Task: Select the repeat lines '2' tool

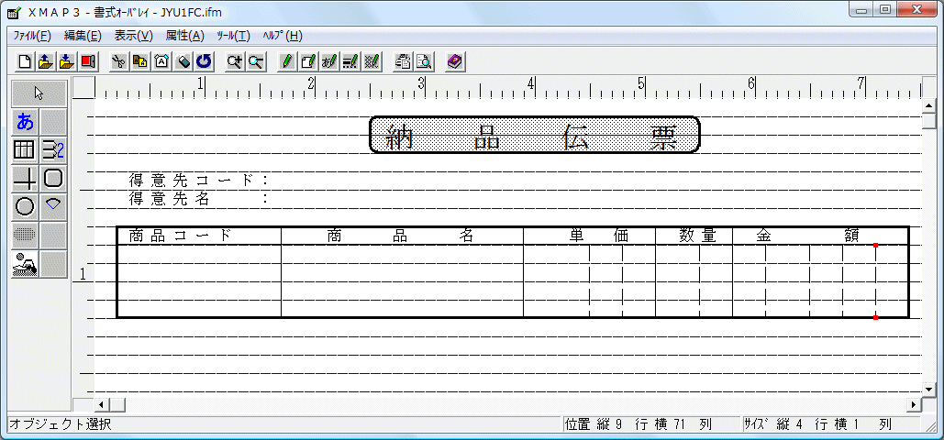Action: click(x=53, y=150)
